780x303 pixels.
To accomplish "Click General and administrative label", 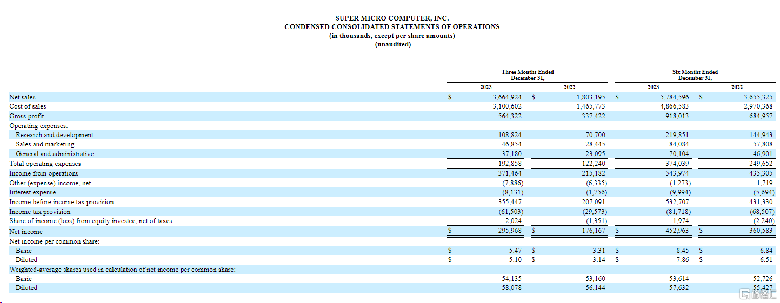I will coord(55,154).
